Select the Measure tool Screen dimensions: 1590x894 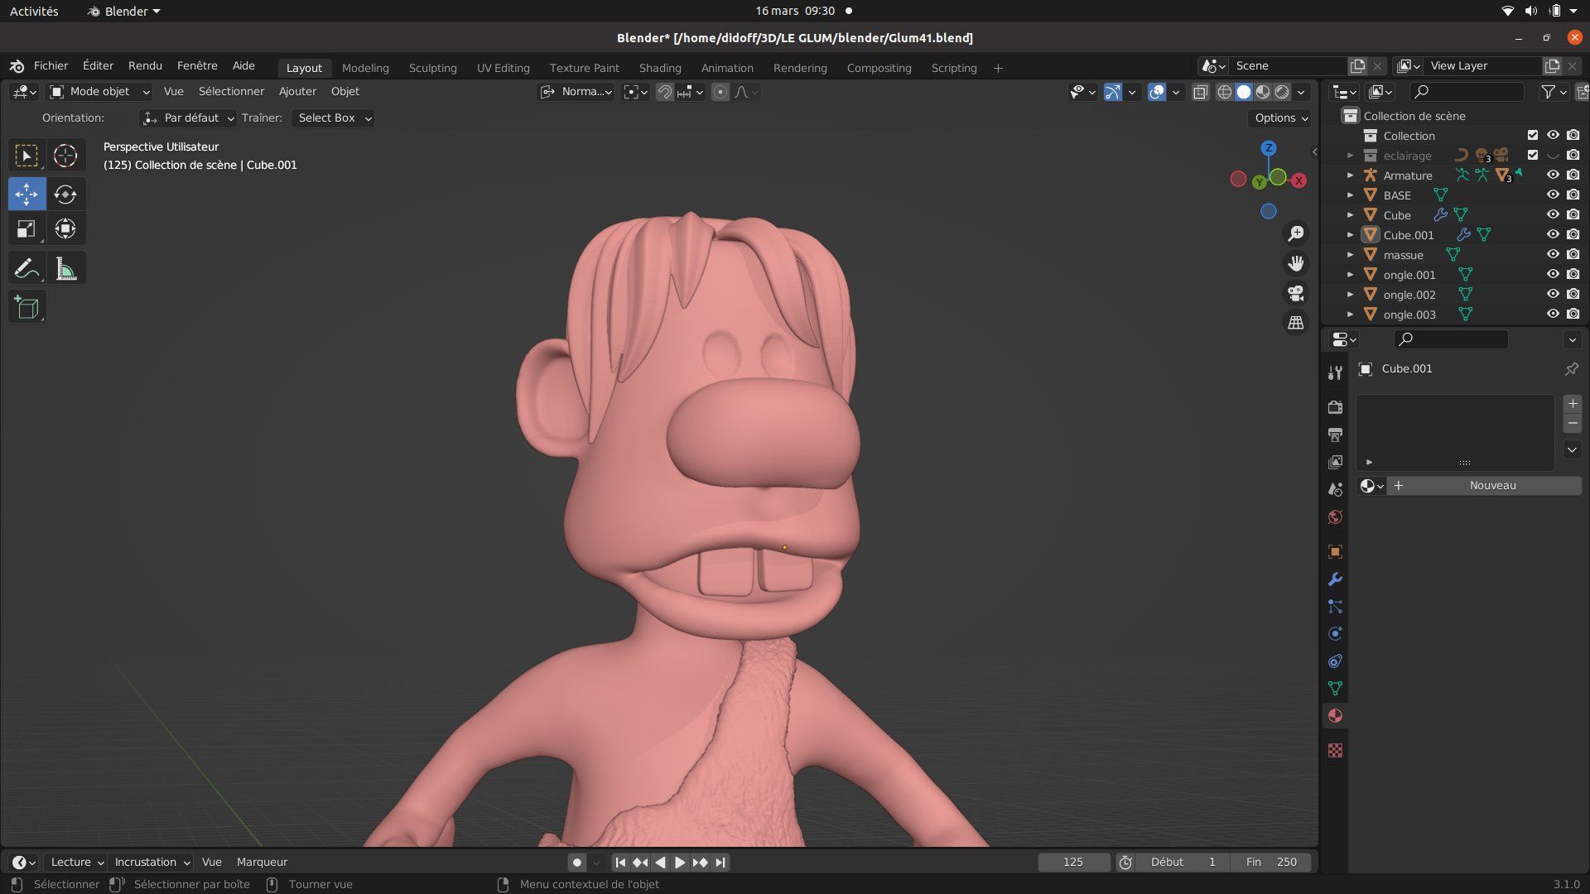(65, 268)
